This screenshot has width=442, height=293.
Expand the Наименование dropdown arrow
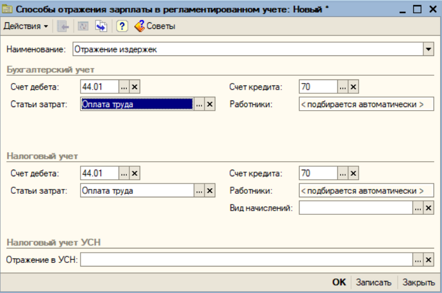click(x=428, y=49)
